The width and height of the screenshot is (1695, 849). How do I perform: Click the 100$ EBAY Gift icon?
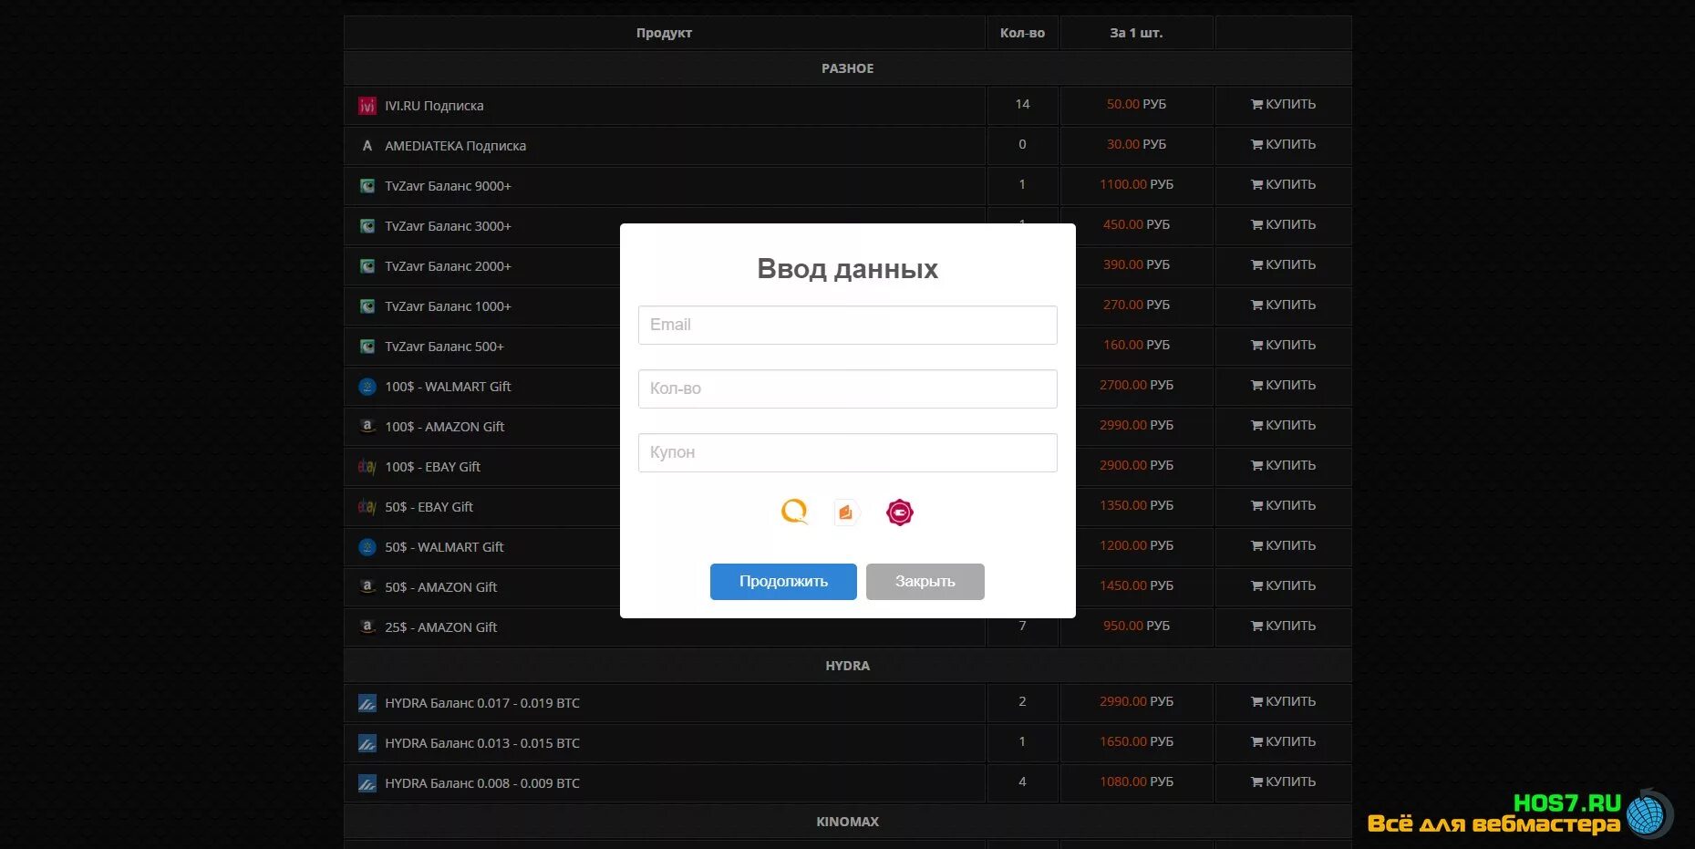click(367, 467)
